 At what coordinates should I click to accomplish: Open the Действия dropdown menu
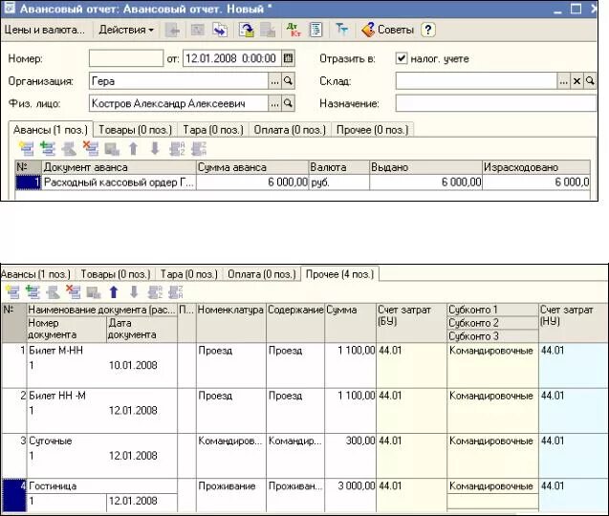(x=126, y=30)
